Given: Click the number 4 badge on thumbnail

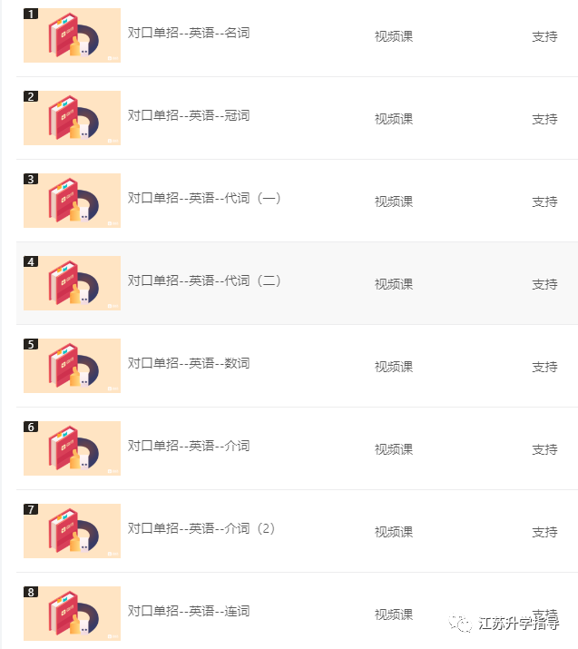Looking at the screenshot, I should point(31,261).
